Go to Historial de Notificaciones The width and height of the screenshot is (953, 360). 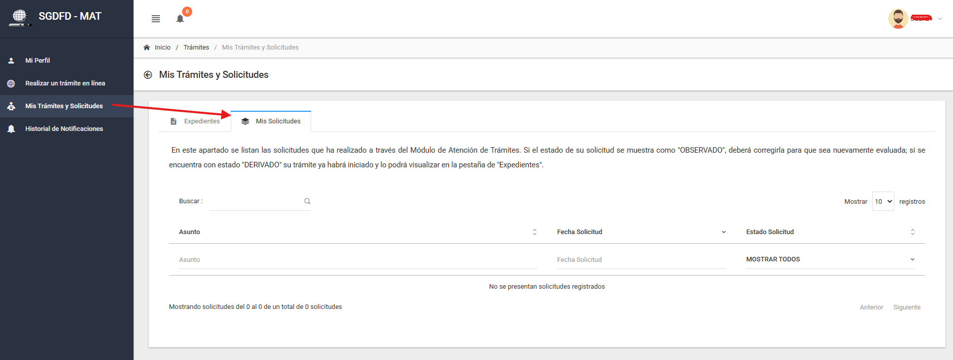point(64,129)
